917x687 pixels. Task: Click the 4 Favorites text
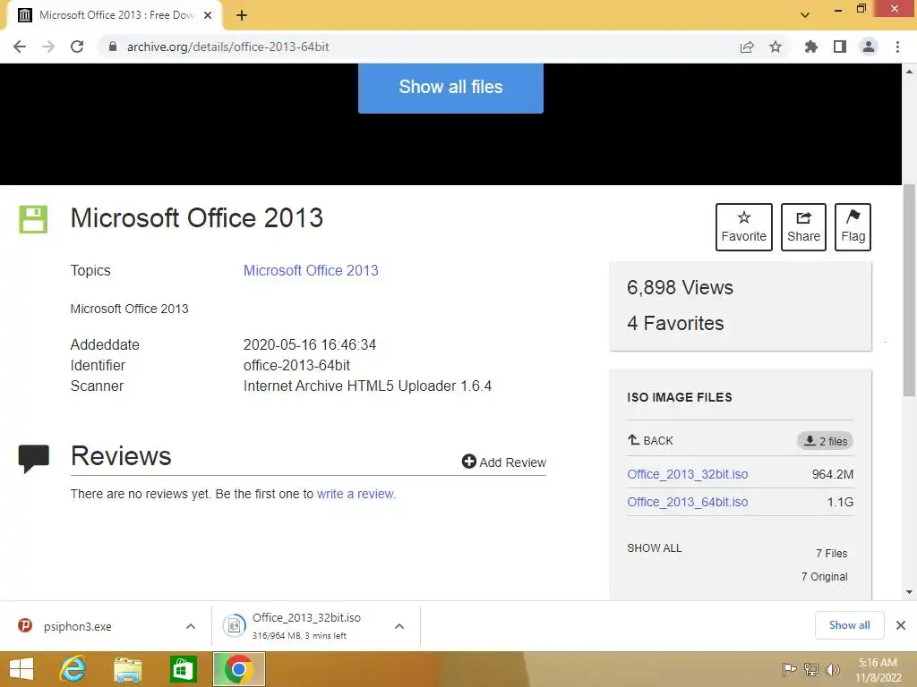coord(675,323)
